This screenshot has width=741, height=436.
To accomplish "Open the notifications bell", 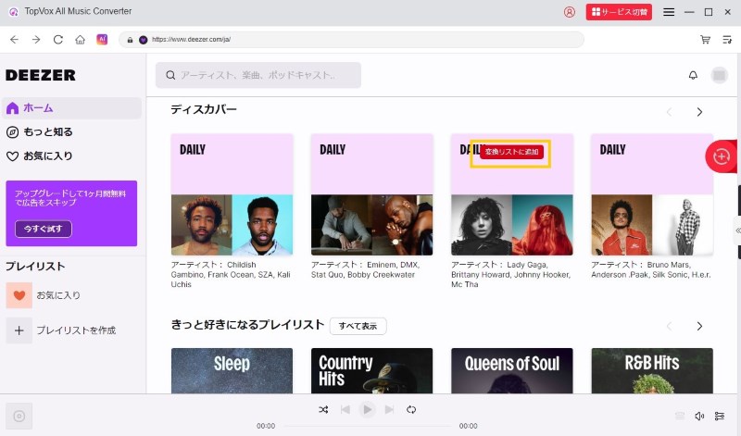I will [x=693, y=75].
